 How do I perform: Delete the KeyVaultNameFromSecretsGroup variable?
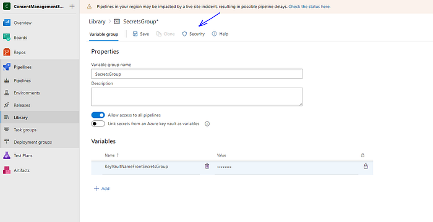click(x=207, y=166)
